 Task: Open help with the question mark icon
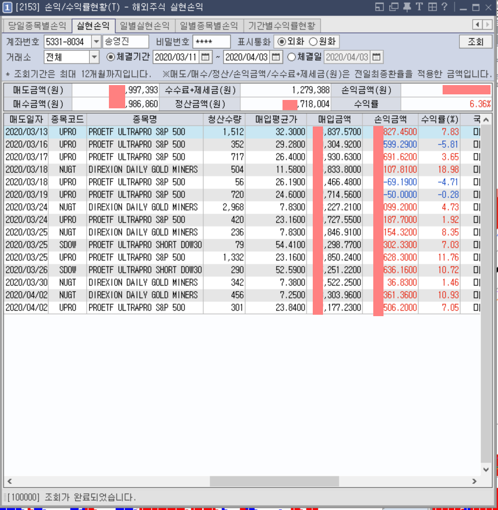[x=444, y=7]
